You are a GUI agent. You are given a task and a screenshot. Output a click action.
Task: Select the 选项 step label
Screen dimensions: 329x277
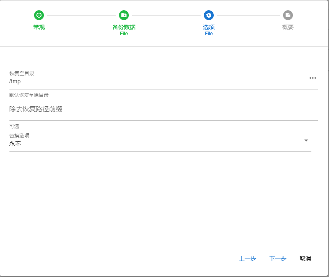[209, 27]
